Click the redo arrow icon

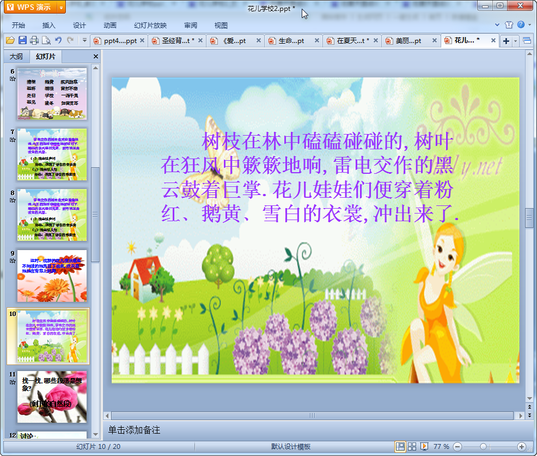click(70, 40)
